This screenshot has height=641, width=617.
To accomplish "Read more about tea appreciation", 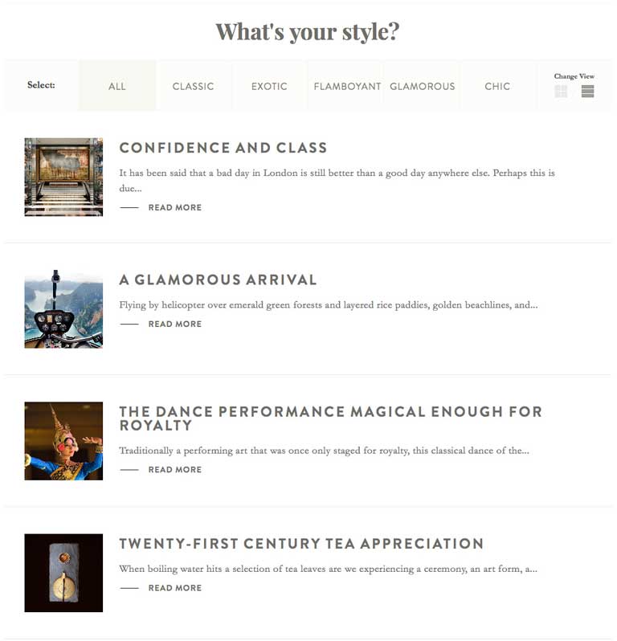I will pyautogui.click(x=174, y=588).
